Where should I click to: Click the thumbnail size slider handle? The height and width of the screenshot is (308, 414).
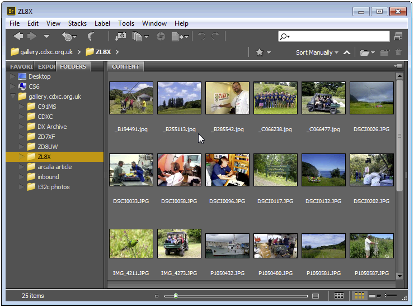point(176,296)
